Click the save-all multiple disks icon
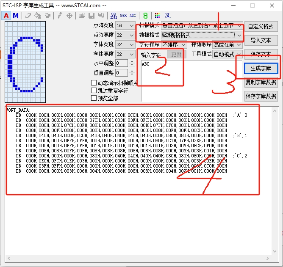The width and height of the screenshot is (283, 267). coord(101,16)
